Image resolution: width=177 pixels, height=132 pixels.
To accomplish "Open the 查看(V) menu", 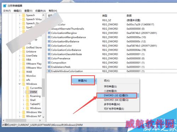I will tap(28, 11).
